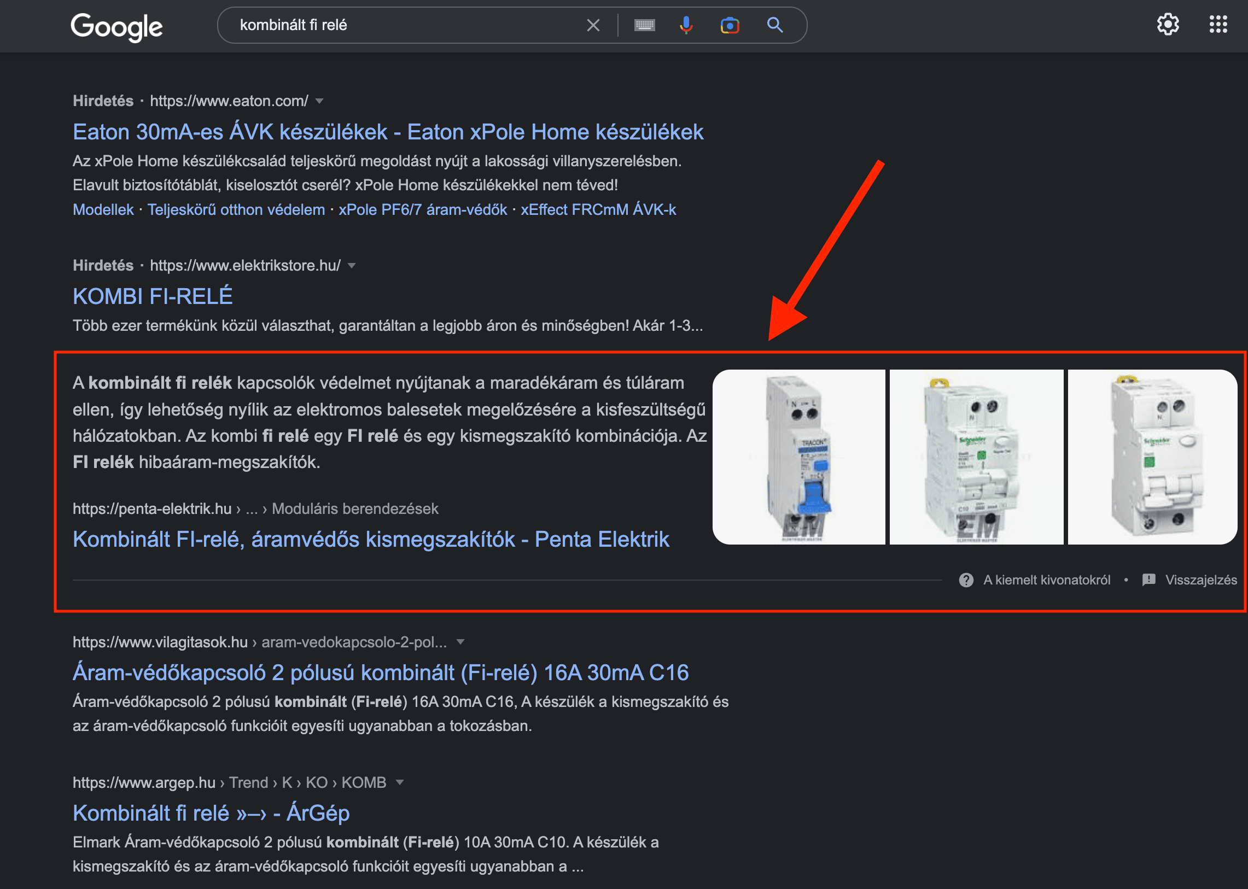Click the rightmost Schneider relay thumbnail
Image resolution: width=1248 pixels, height=889 pixels.
point(1152,457)
